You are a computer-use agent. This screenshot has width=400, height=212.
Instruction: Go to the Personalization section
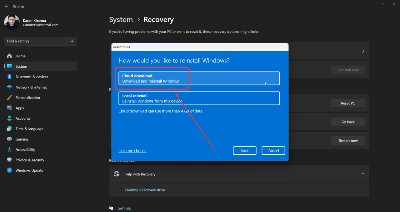click(x=27, y=98)
